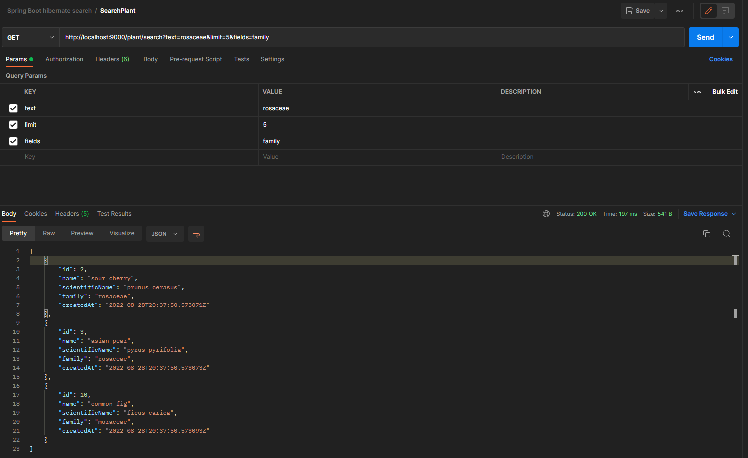Open the response Cookies tab
748x458 pixels.
pos(36,214)
